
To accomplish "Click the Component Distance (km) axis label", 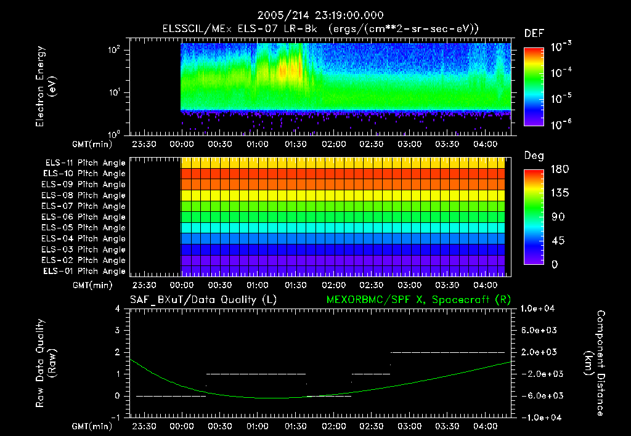I will [595, 363].
